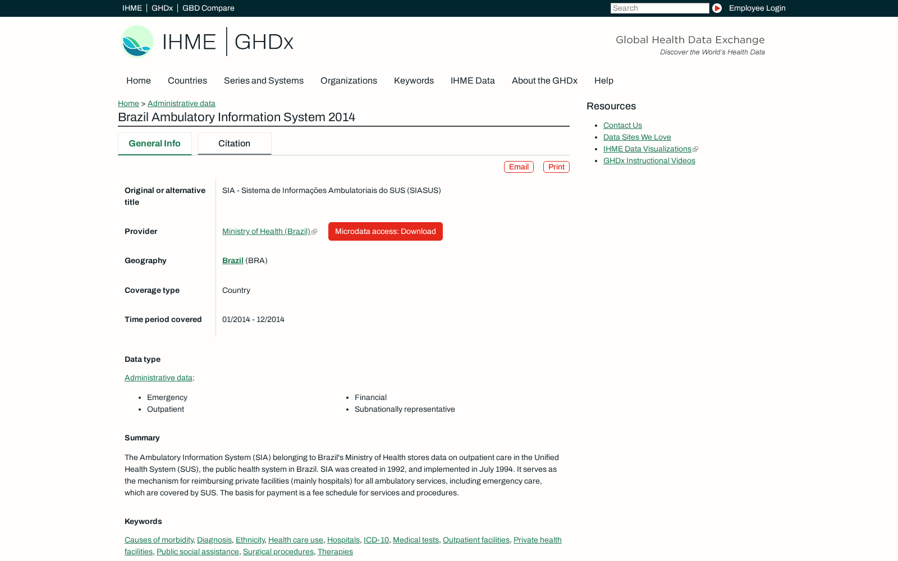
Task: Open IHME Data Visualizations link
Action: pyautogui.click(x=647, y=149)
